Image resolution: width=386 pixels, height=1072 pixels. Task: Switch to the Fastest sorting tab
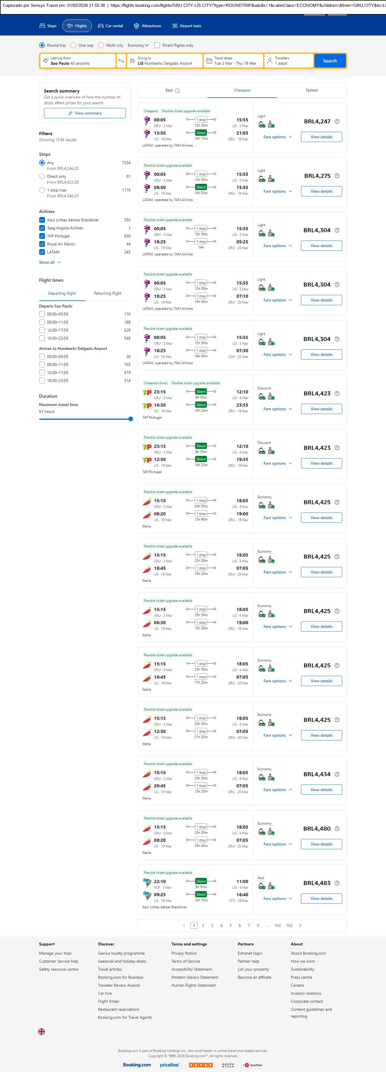[312, 90]
